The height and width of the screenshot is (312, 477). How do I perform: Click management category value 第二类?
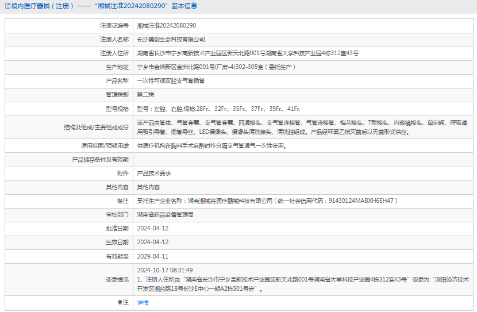(x=145, y=95)
